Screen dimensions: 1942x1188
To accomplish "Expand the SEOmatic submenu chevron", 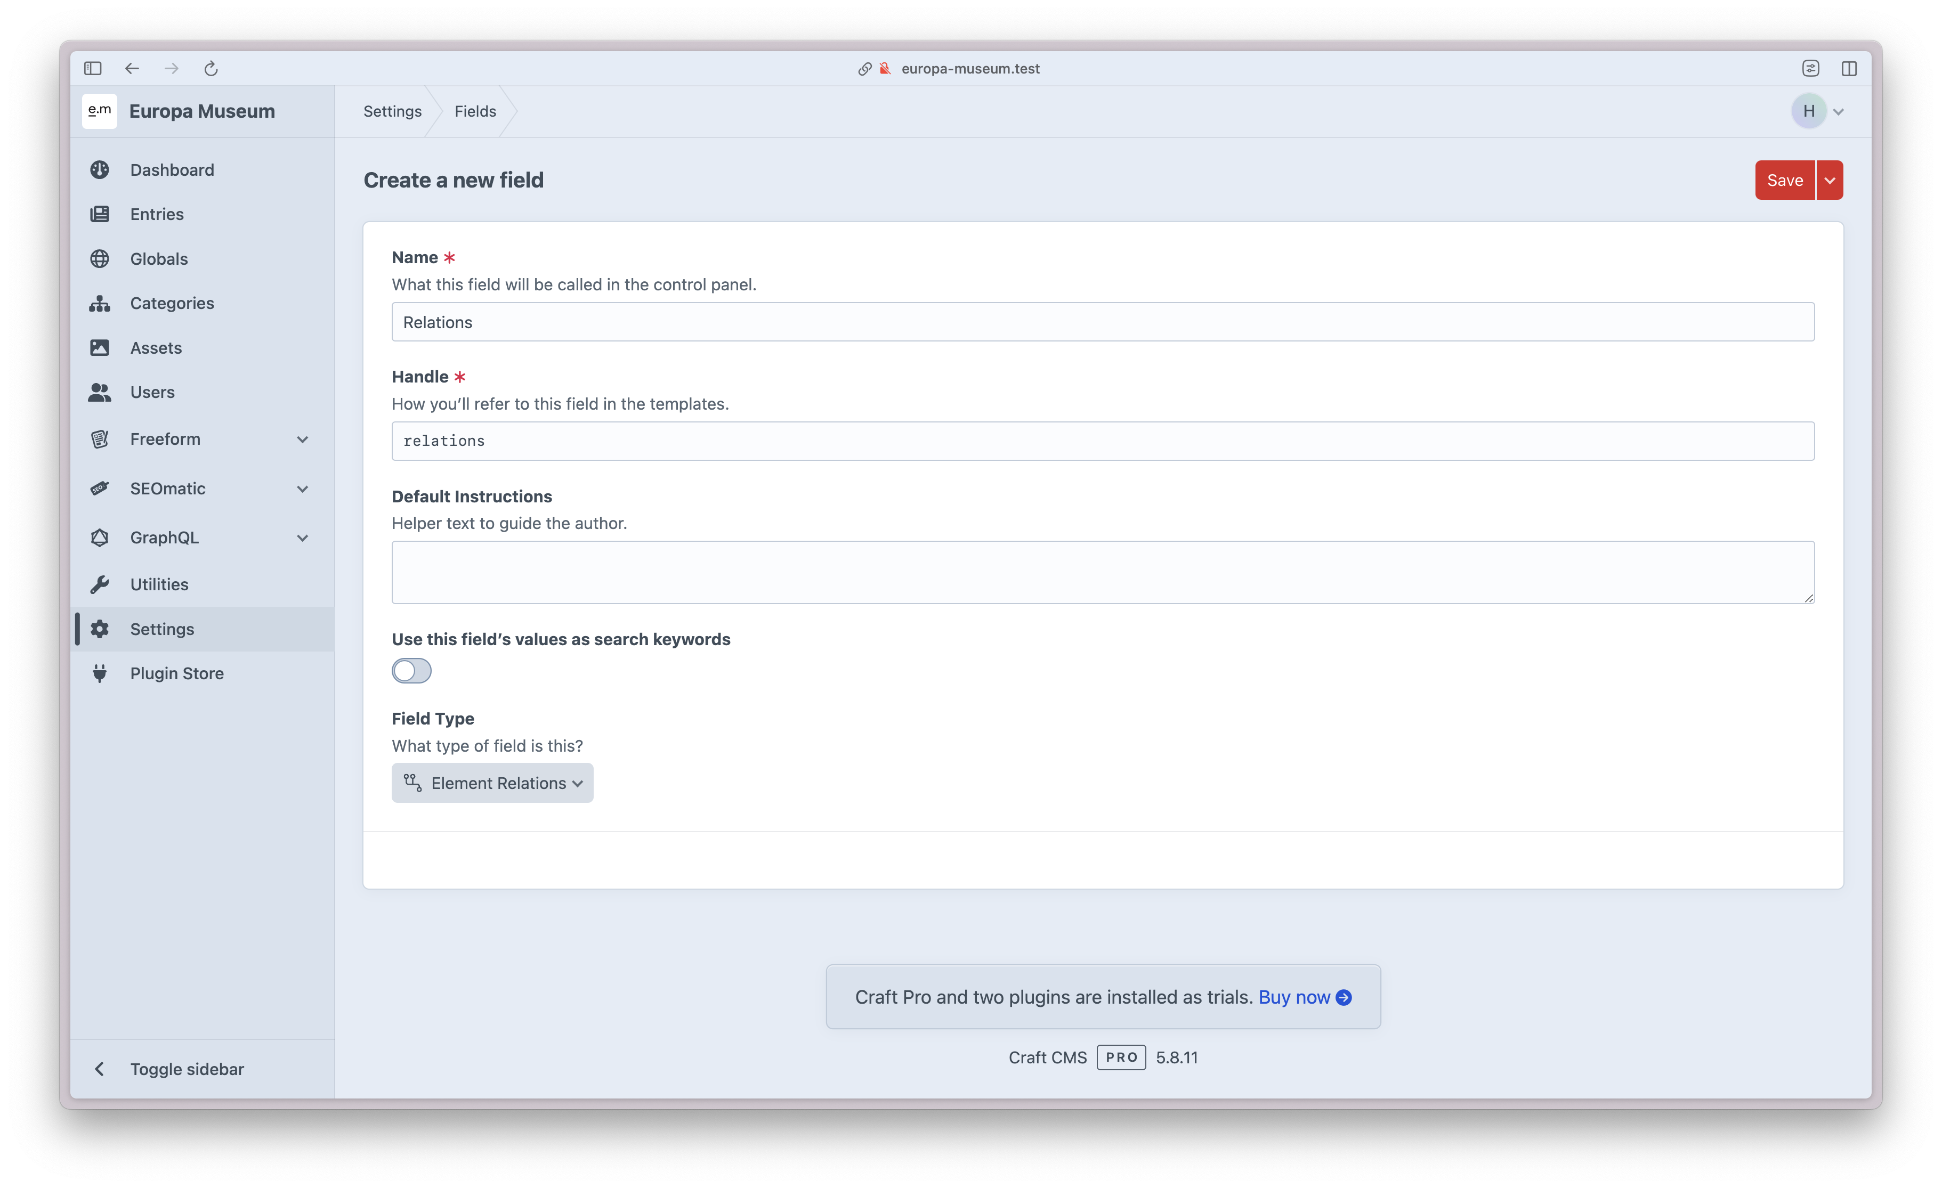I will coord(303,489).
